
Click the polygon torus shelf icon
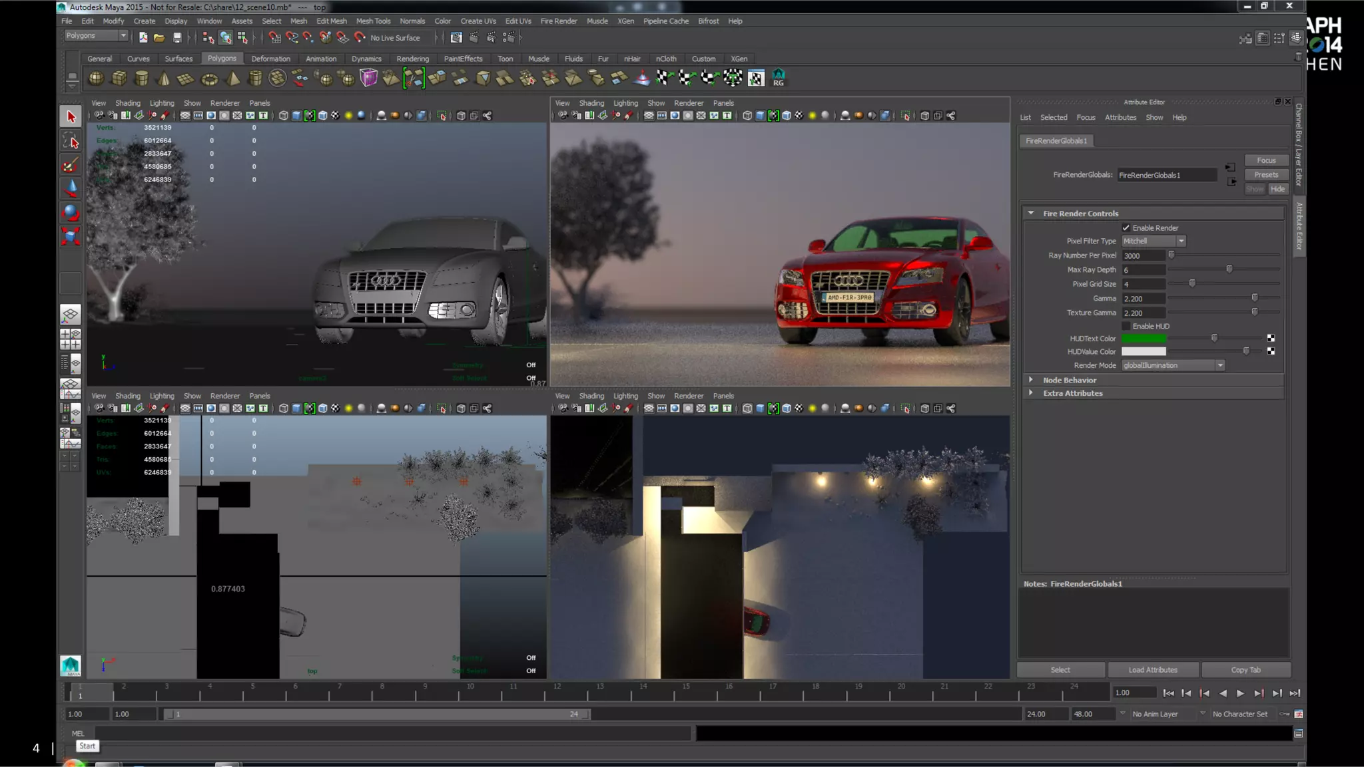click(209, 79)
